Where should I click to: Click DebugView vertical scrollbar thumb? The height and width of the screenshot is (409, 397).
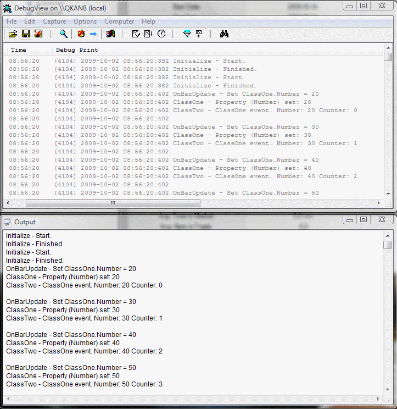(388, 57)
